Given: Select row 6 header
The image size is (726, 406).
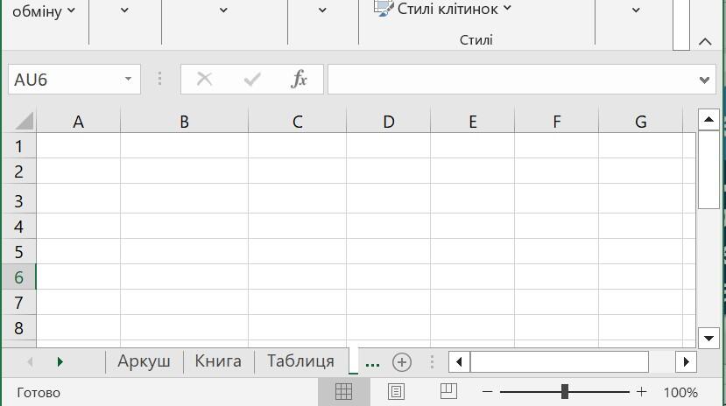Looking at the screenshot, I should click(x=18, y=277).
